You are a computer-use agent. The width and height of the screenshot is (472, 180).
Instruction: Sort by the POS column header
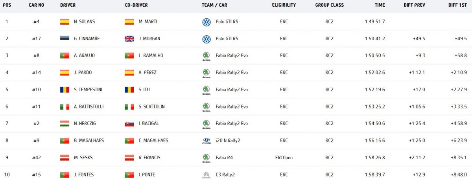coord(7,5)
